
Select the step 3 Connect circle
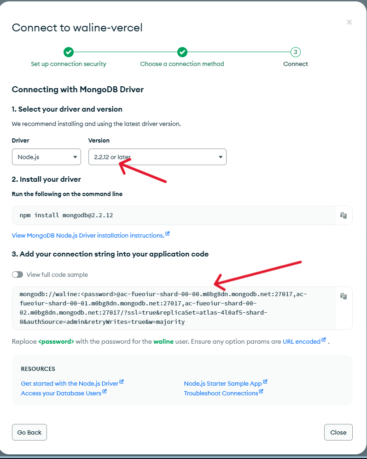coord(295,52)
